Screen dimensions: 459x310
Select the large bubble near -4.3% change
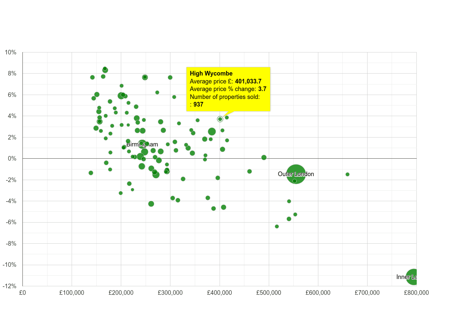click(152, 204)
